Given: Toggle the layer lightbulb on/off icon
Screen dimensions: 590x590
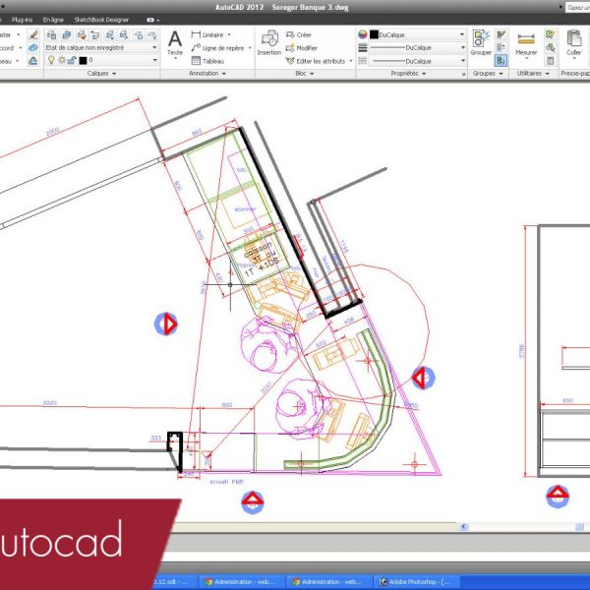Looking at the screenshot, I should tap(51, 60).
